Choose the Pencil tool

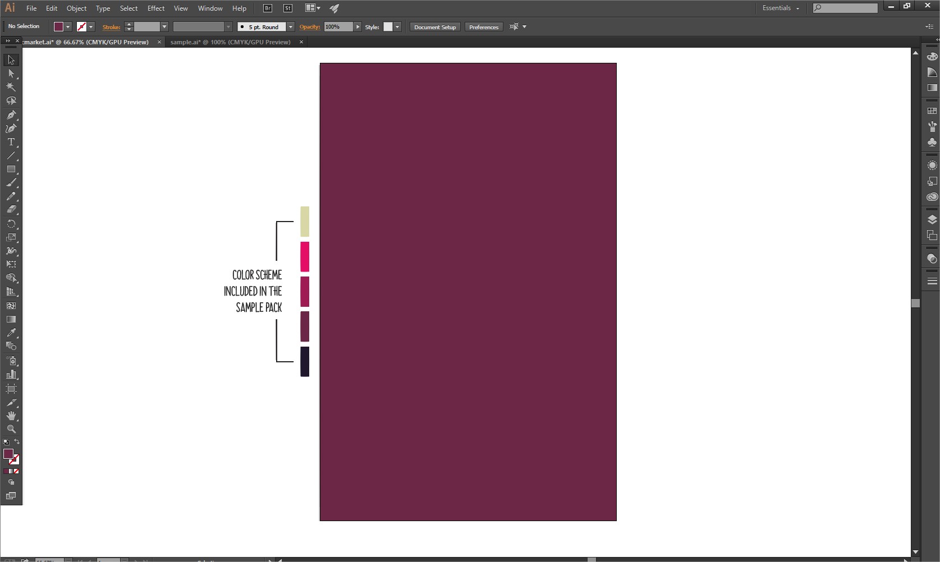11,196
